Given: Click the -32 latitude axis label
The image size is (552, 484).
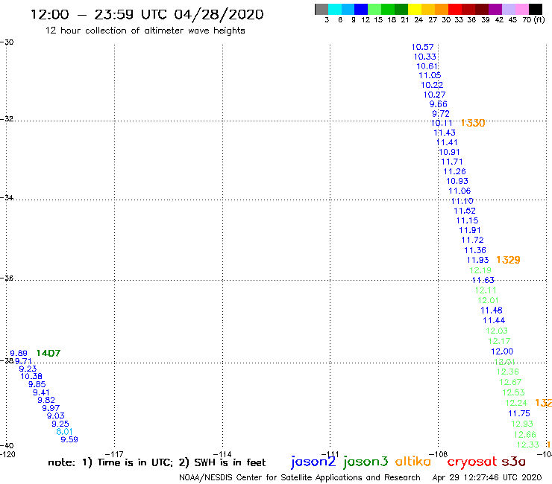Looking at the screenshot, I should [7, 119].
